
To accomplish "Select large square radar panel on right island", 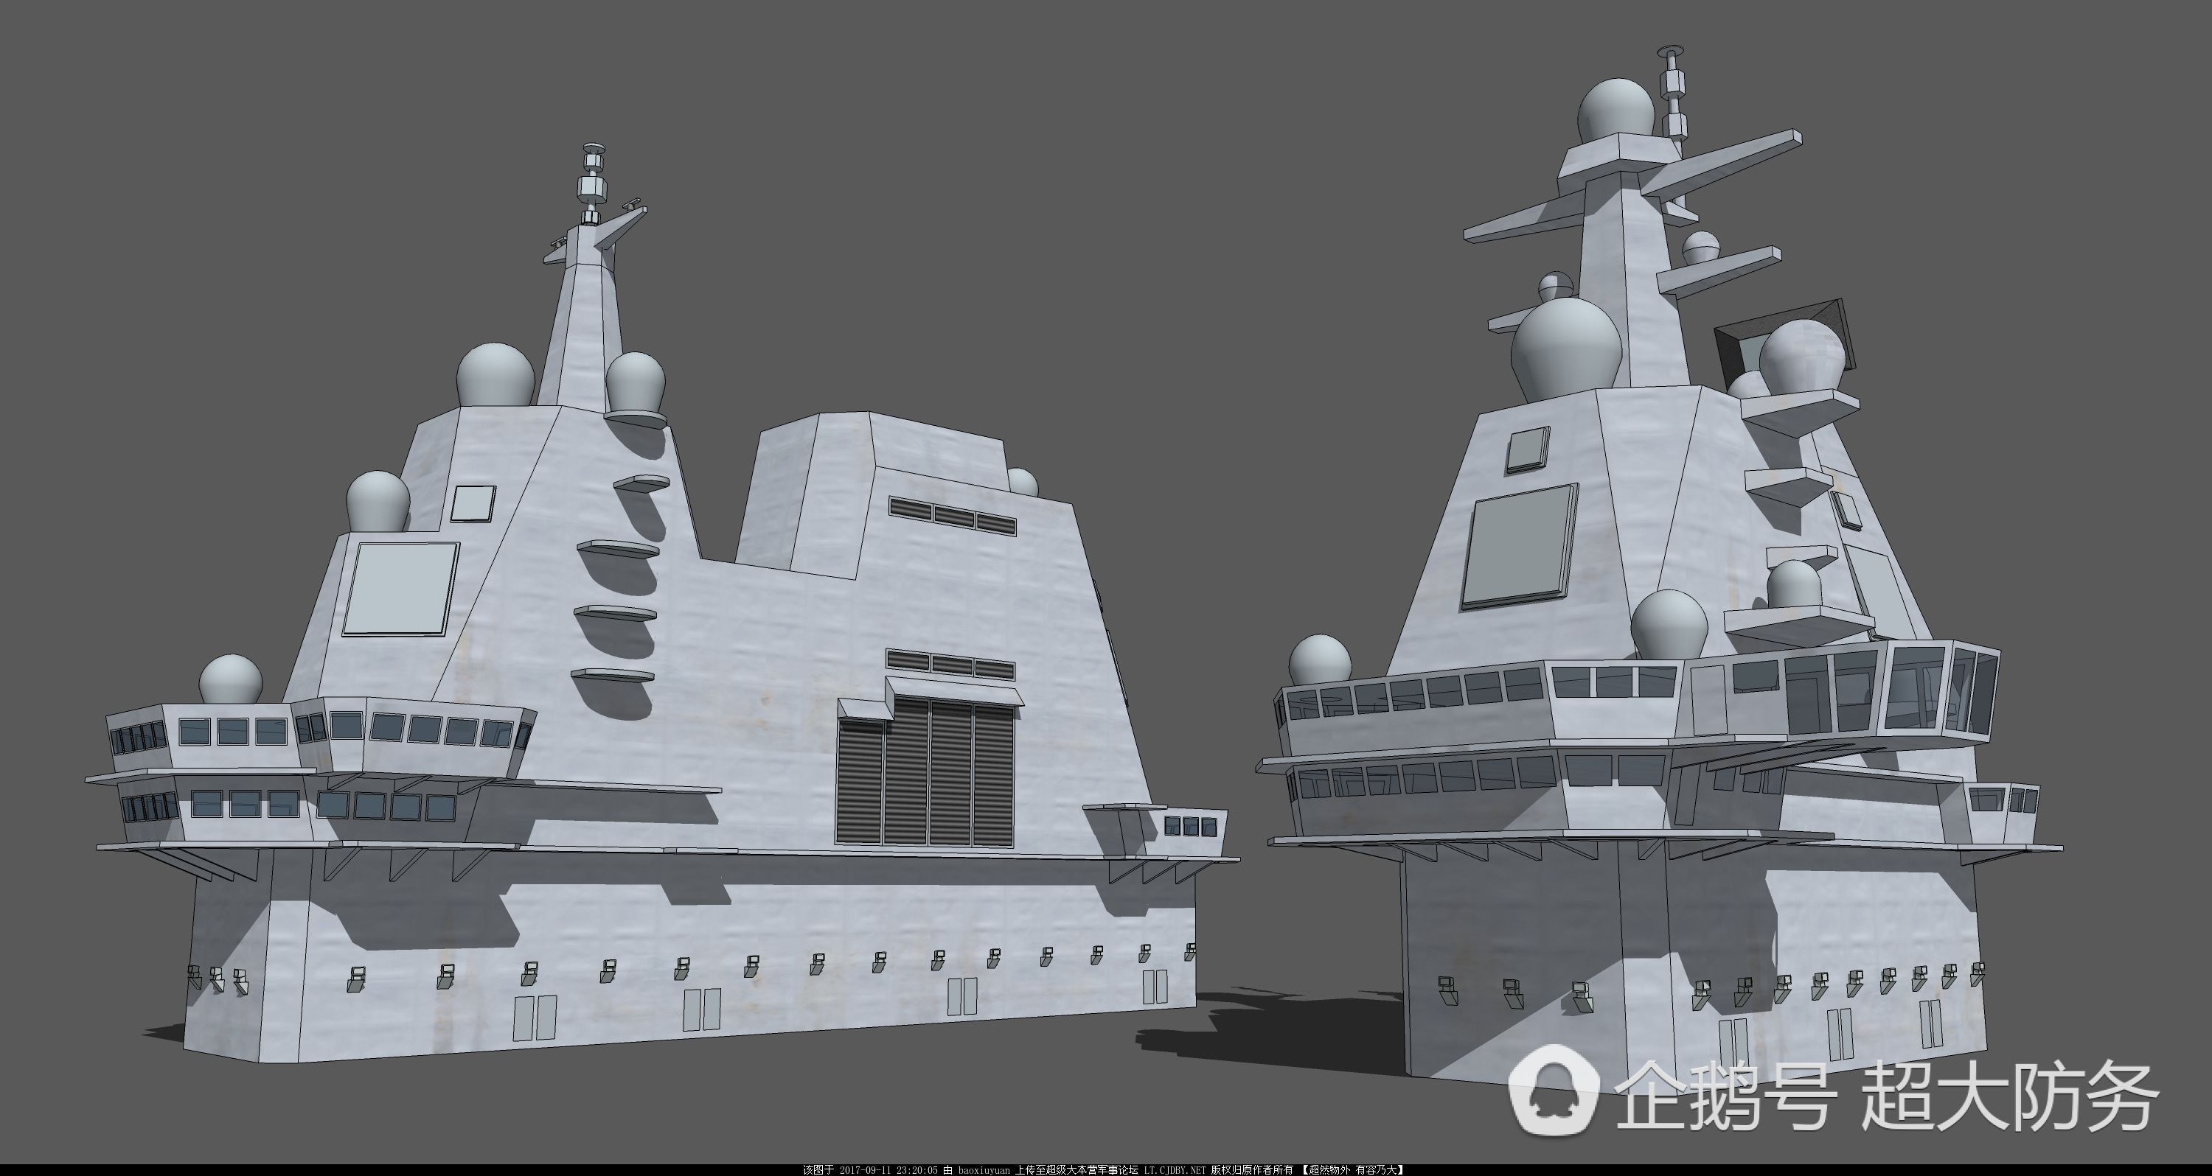I will coord(1520,546).
